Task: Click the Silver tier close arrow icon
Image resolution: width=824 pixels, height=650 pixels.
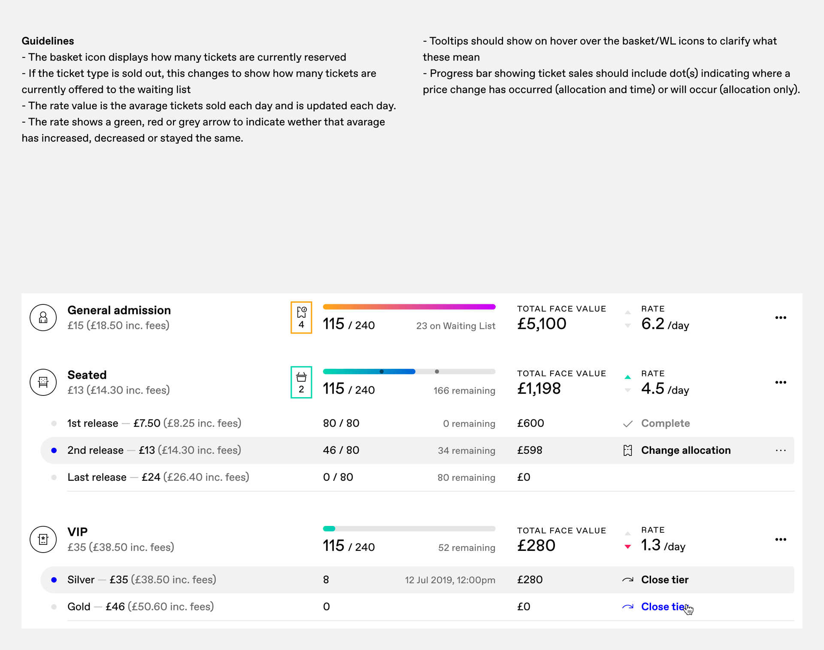Action: [x=627, y=580]
